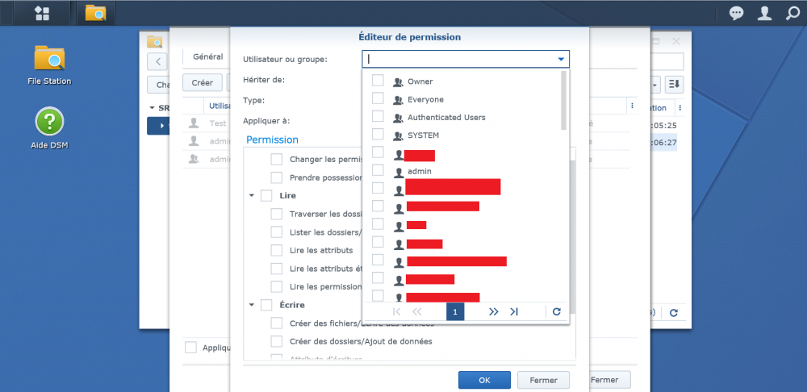Viewport: 807px width, 392px height.
Task: Open the user account options icon
Action: tap(764, 14)
